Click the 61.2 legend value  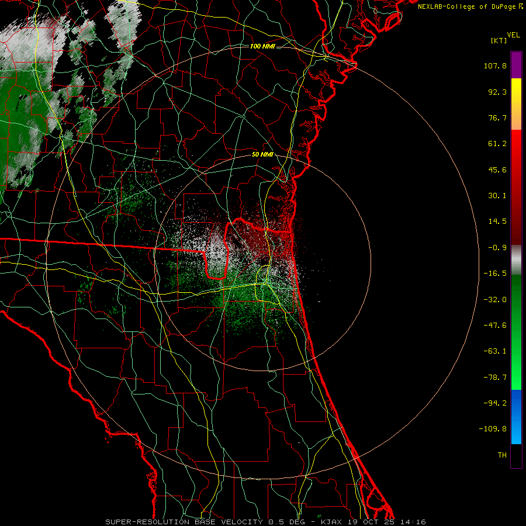[x=497, y=144]
